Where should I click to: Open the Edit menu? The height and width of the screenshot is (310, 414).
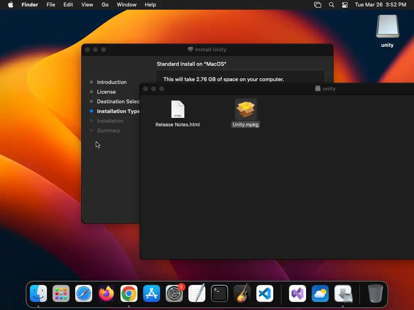point(68,5)
